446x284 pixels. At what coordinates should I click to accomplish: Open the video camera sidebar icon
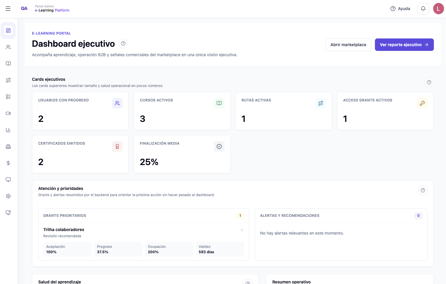pos(8,113)
